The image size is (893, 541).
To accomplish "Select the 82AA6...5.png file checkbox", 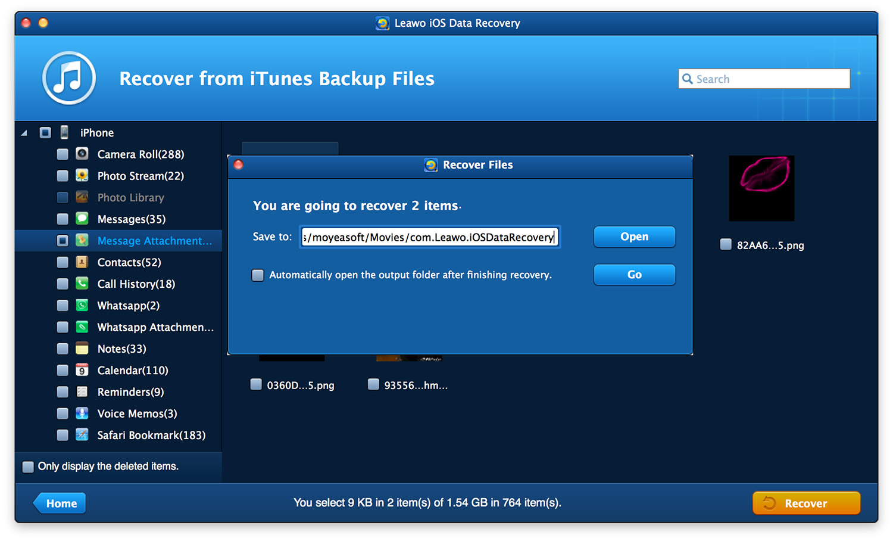I will [726, 244].
